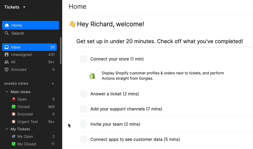The image size is (253, 149).
Task: Open Connect apps to see customer data
Action: 135,139
